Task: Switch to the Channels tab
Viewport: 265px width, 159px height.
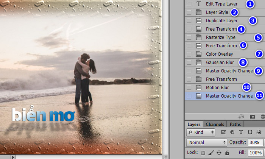Action: [215, 125]
